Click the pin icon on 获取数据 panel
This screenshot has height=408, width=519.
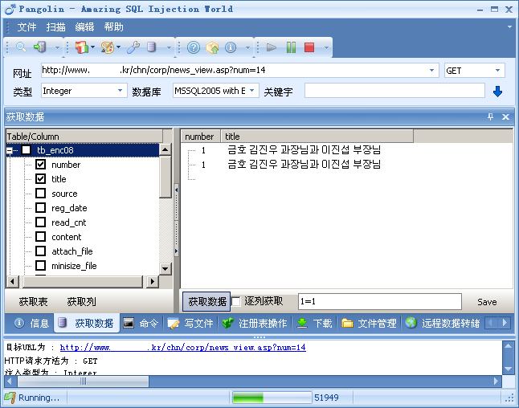pyautogui.click(x=490, y=116)
